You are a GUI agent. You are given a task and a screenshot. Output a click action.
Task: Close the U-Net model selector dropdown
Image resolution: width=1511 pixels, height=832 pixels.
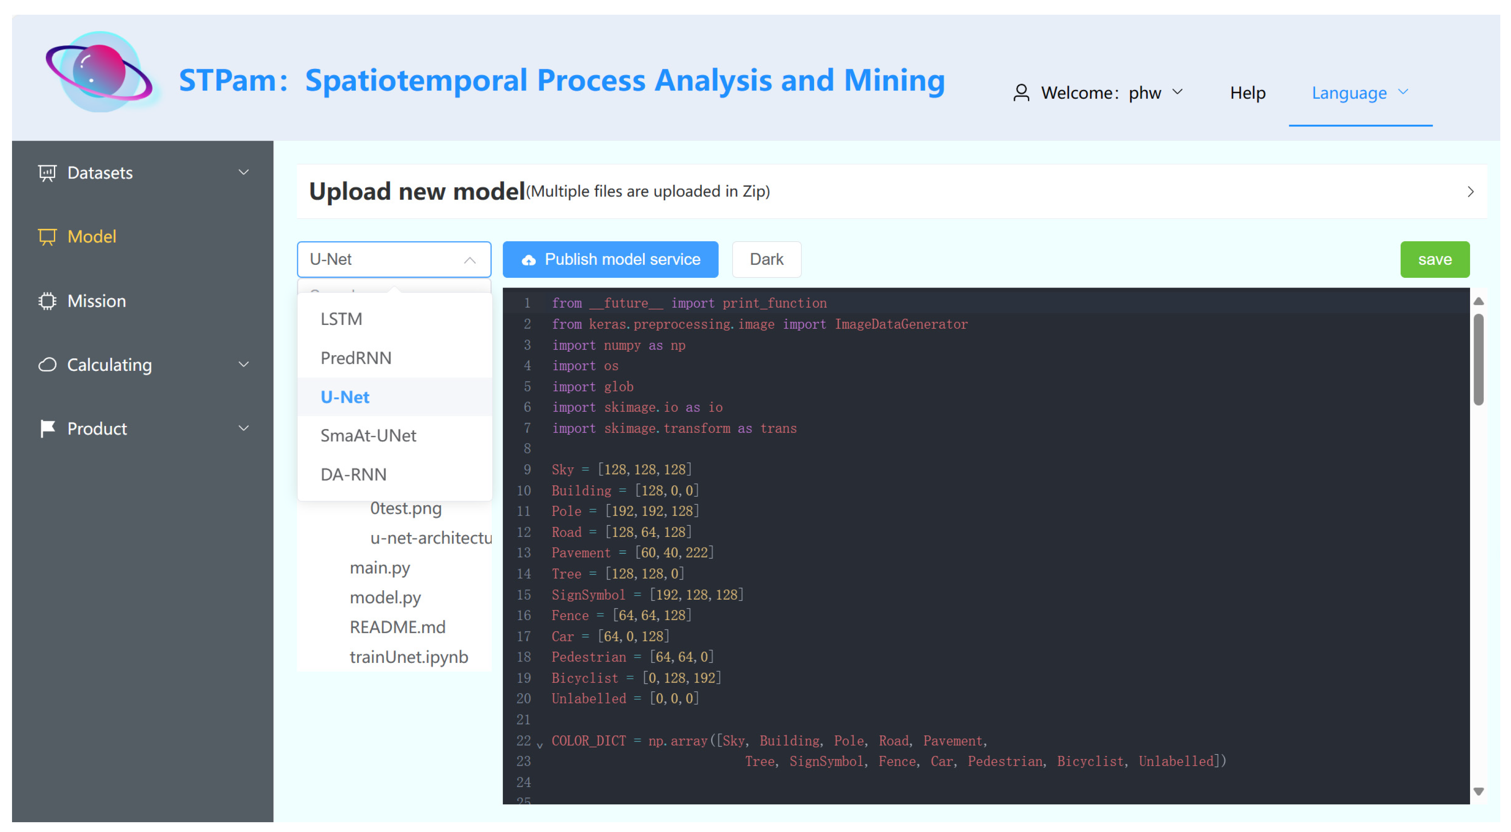[x=469, y=260]
